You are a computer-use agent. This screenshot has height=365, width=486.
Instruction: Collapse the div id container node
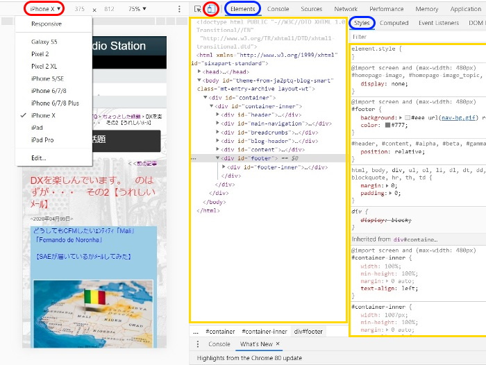[206, 98]
